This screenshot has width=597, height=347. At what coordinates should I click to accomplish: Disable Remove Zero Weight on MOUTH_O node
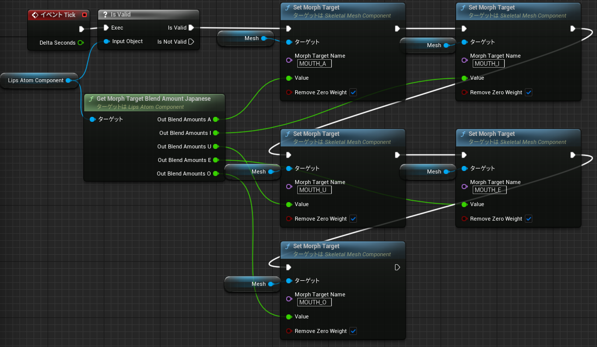(353, 331)
